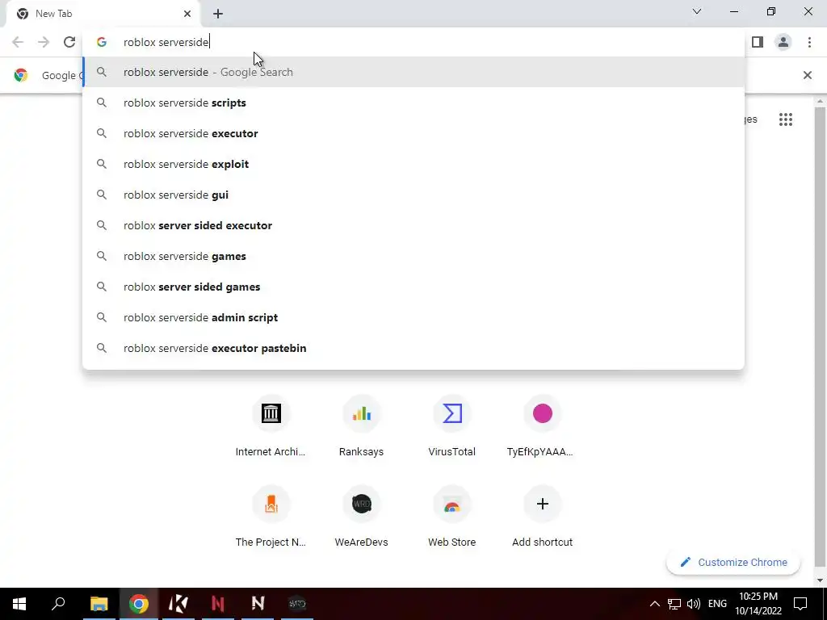Screen dimensions: 827x620
Task: Select suggestion 'roblox serverside games'
Action: click(413, 256)
